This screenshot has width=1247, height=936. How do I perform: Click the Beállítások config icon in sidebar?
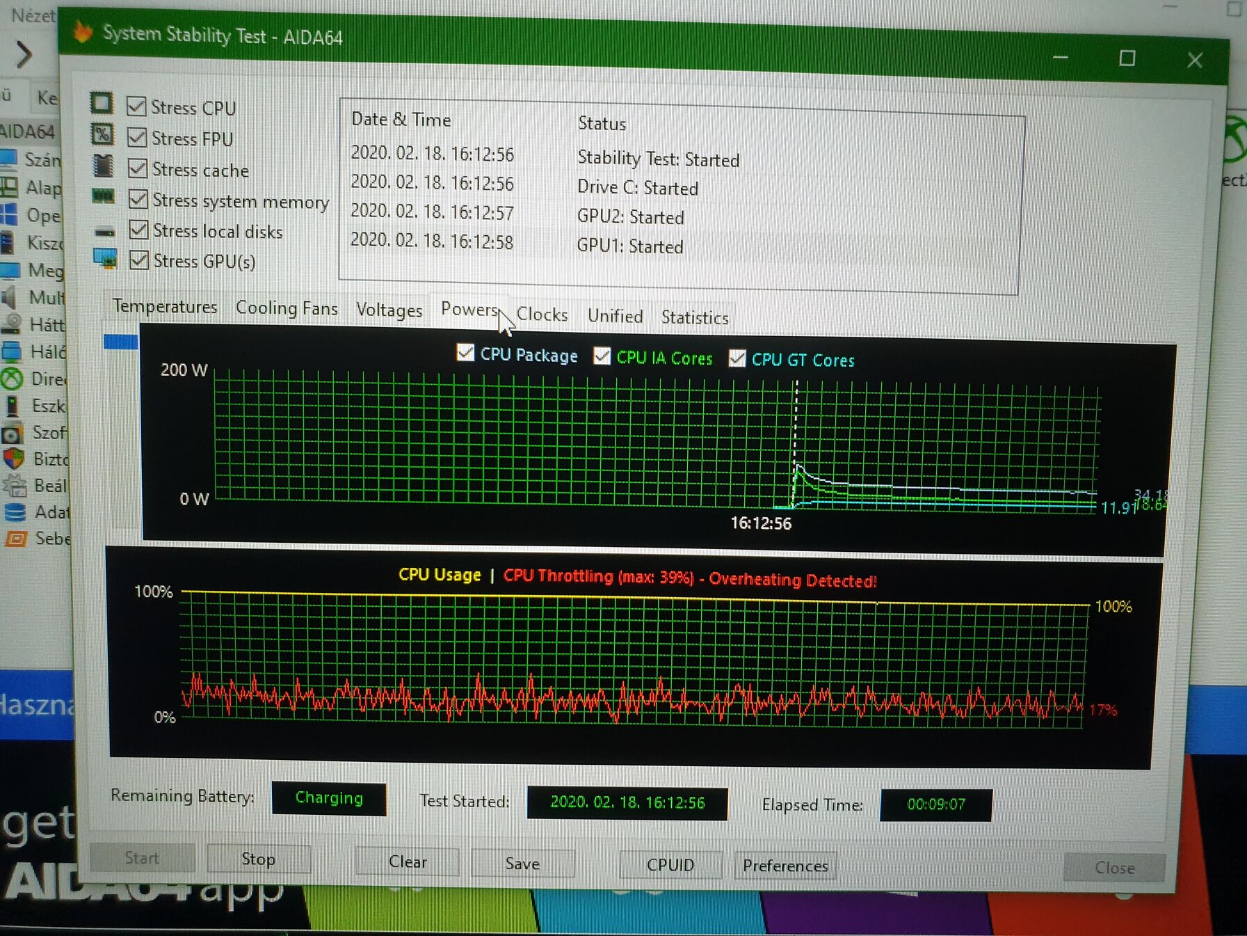point(14,485)
